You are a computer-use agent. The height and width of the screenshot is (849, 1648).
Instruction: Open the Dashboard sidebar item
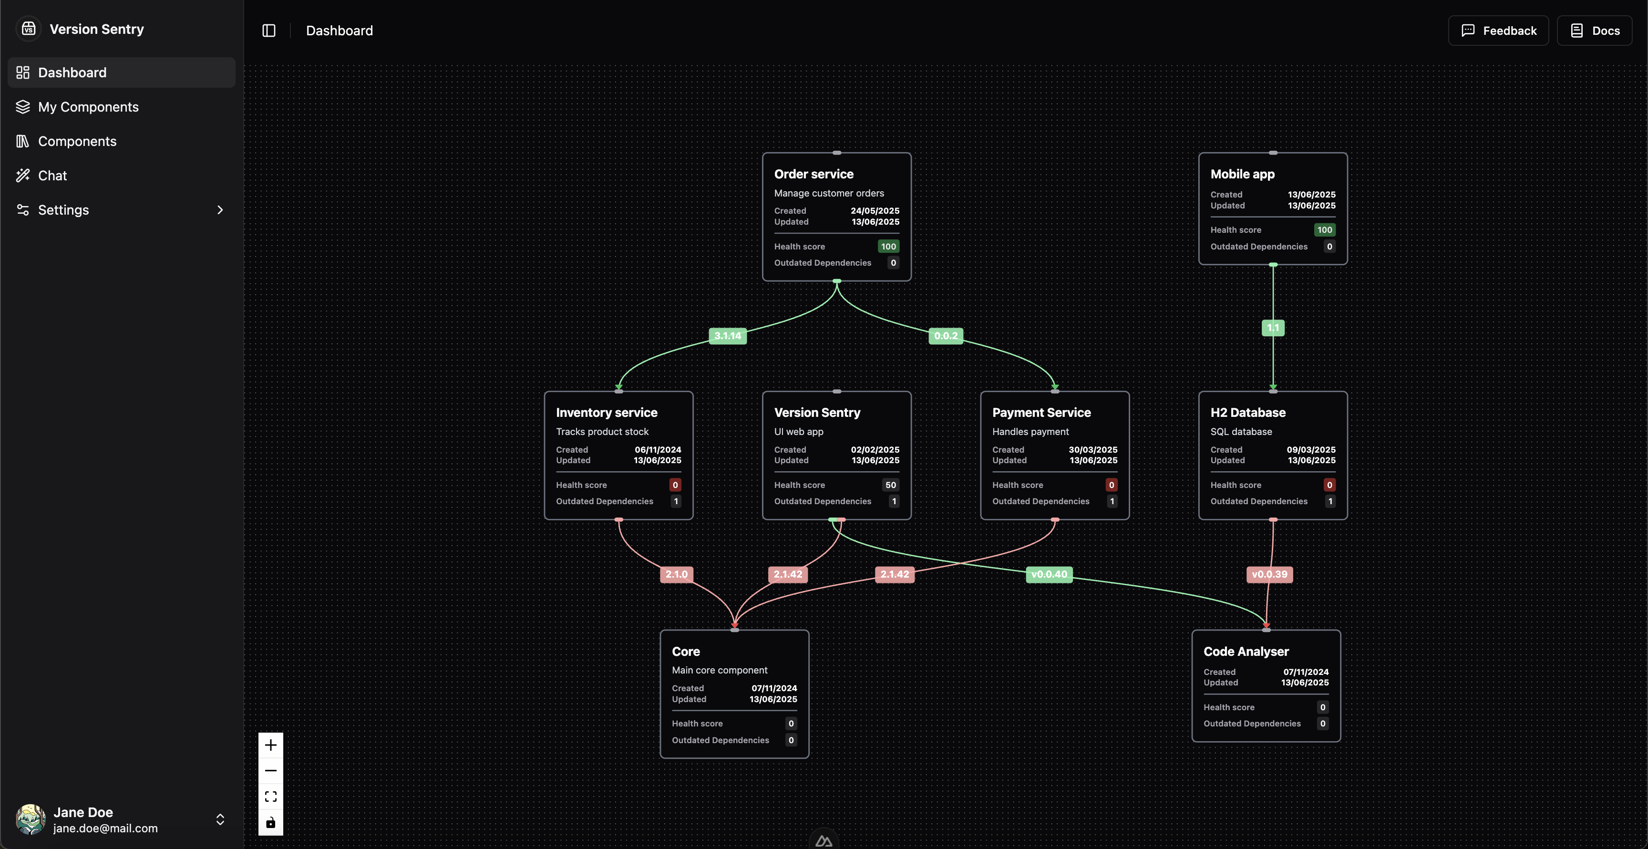122,72
